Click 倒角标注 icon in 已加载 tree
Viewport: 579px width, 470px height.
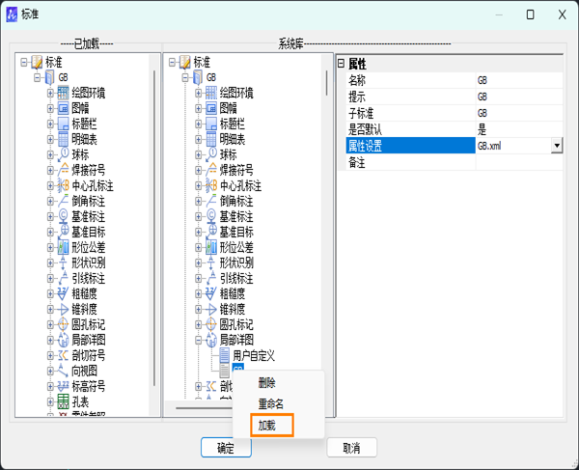coord(63,201)
